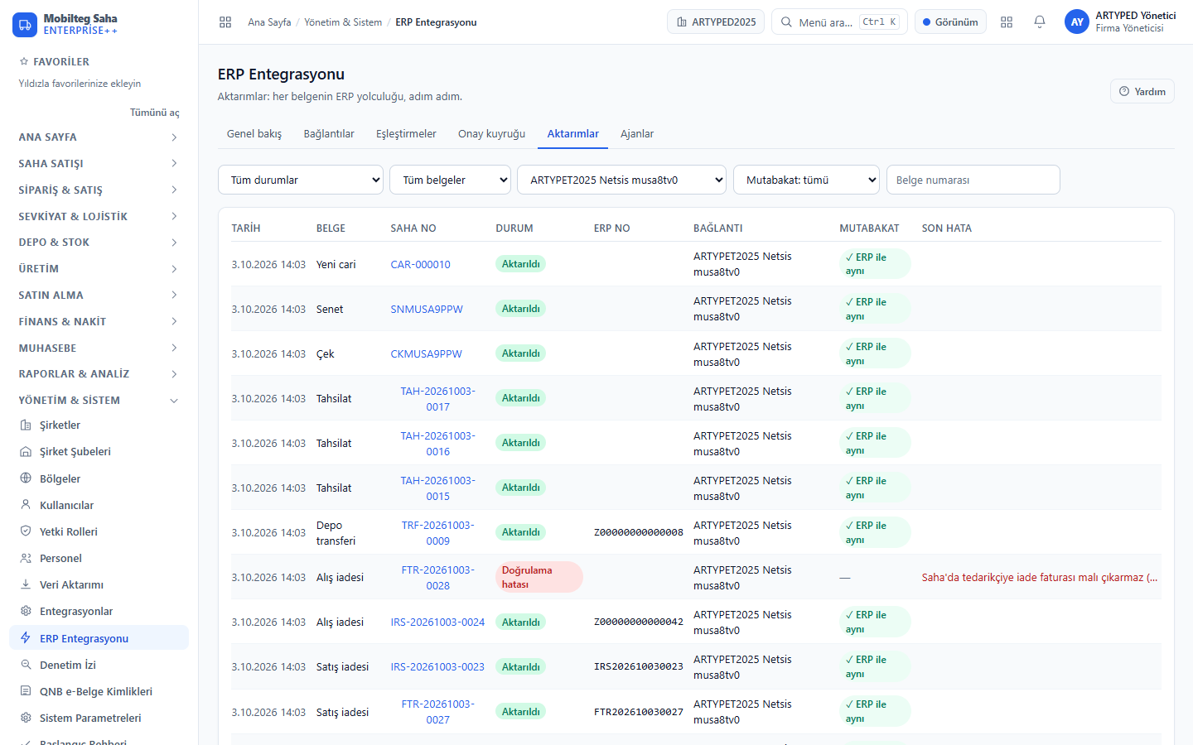The image size is (1193, 745).
Task: Open the Onay kuyruğu tab
Action: click(x=492, y=134)
